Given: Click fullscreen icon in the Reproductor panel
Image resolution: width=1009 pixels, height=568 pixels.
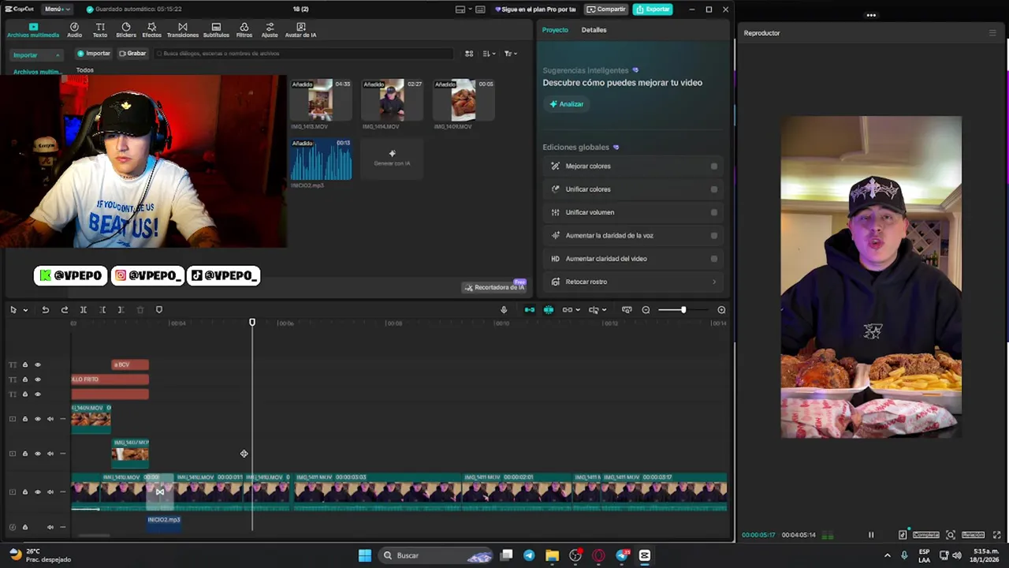Looking at the screenshot, I should point(996,535).
